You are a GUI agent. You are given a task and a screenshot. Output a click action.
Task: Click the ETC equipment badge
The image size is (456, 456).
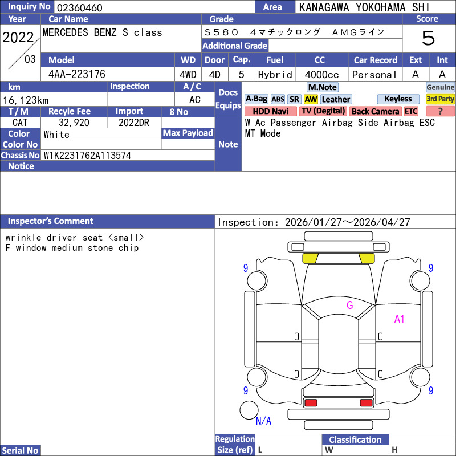point(411,111)
